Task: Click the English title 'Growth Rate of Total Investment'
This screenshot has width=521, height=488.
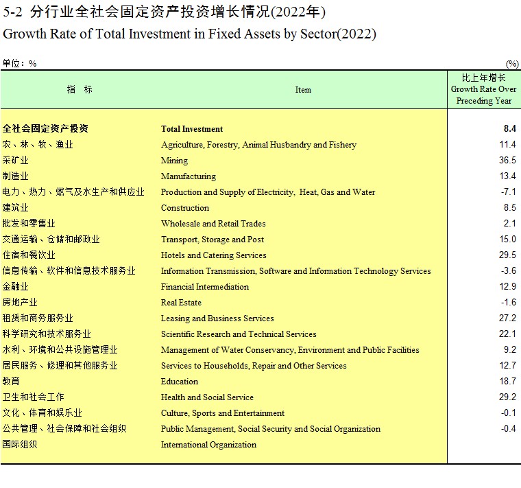Action: coord(189,34)
